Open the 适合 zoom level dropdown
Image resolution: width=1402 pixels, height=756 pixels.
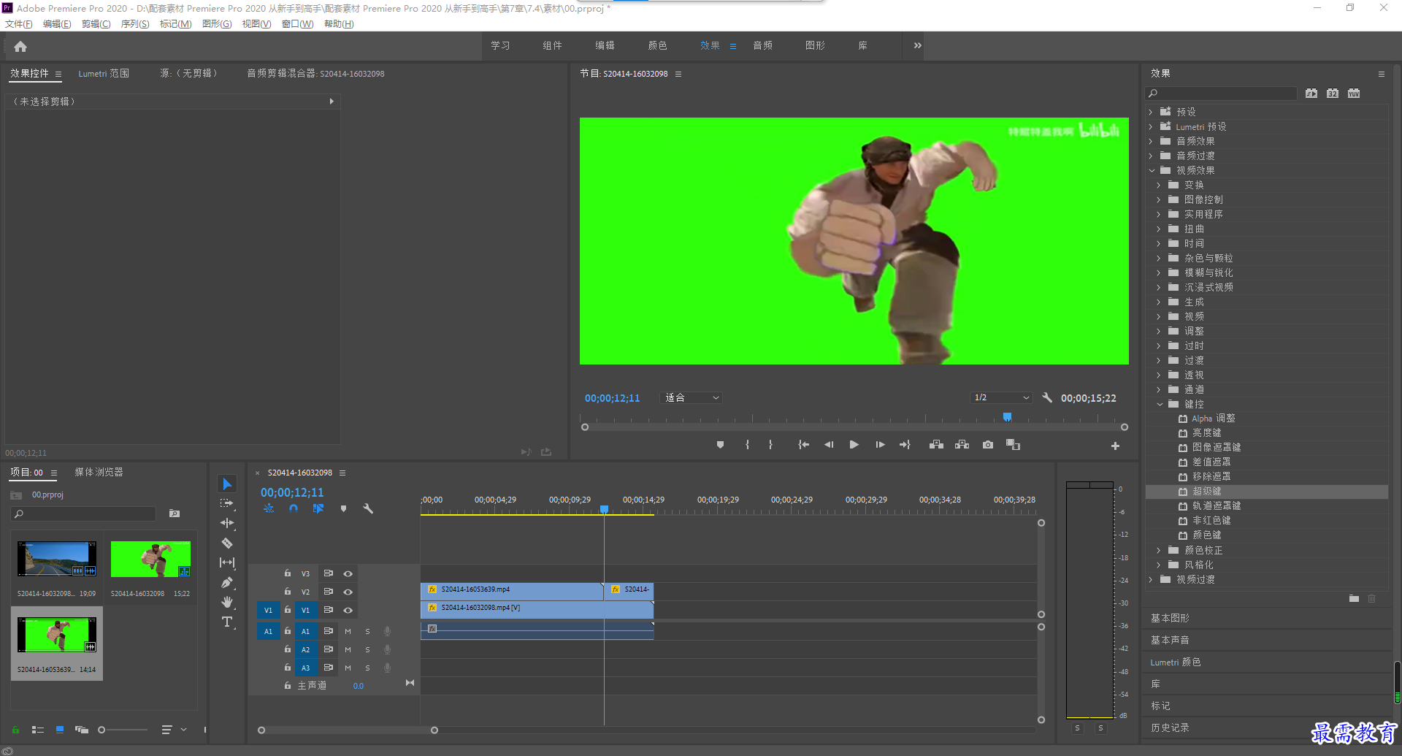coord(692,398)
